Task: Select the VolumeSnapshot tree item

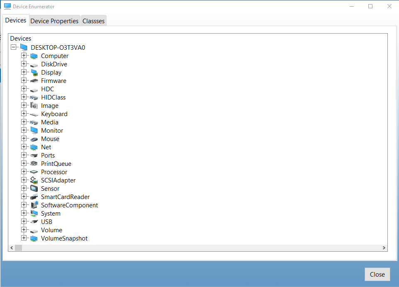Action: click(64, 238)
